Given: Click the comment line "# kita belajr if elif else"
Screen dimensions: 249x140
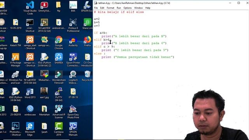Looking at the screenshot, I should click(x=119, y=12).
